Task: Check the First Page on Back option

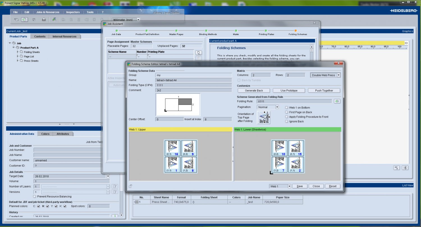Action: [287, 112]
